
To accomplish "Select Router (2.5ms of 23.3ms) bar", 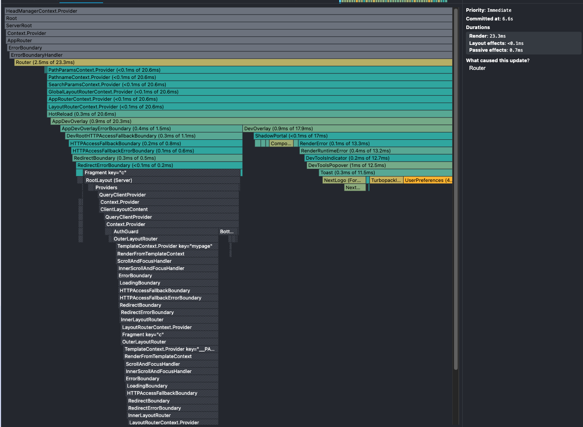I will [x=233, y=62].
